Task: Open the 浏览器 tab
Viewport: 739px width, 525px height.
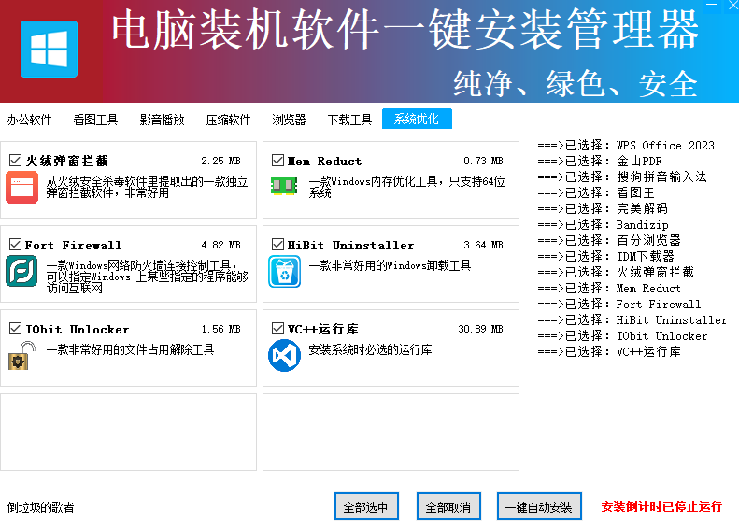Action: pyautogui.click(x=289, y=120)
